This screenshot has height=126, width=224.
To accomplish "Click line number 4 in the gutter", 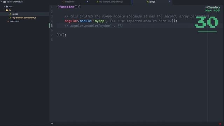I will tap(52, 21).
